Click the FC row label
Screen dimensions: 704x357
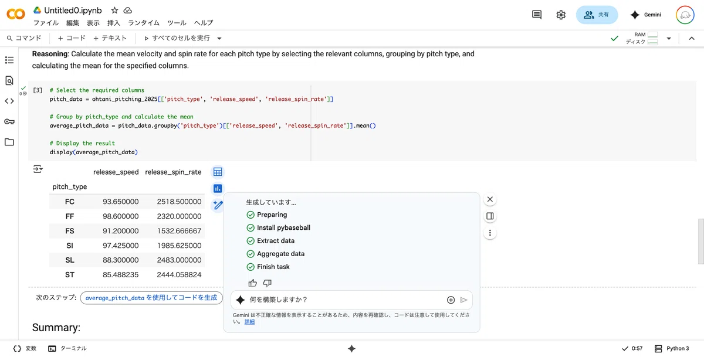[70, 202]
